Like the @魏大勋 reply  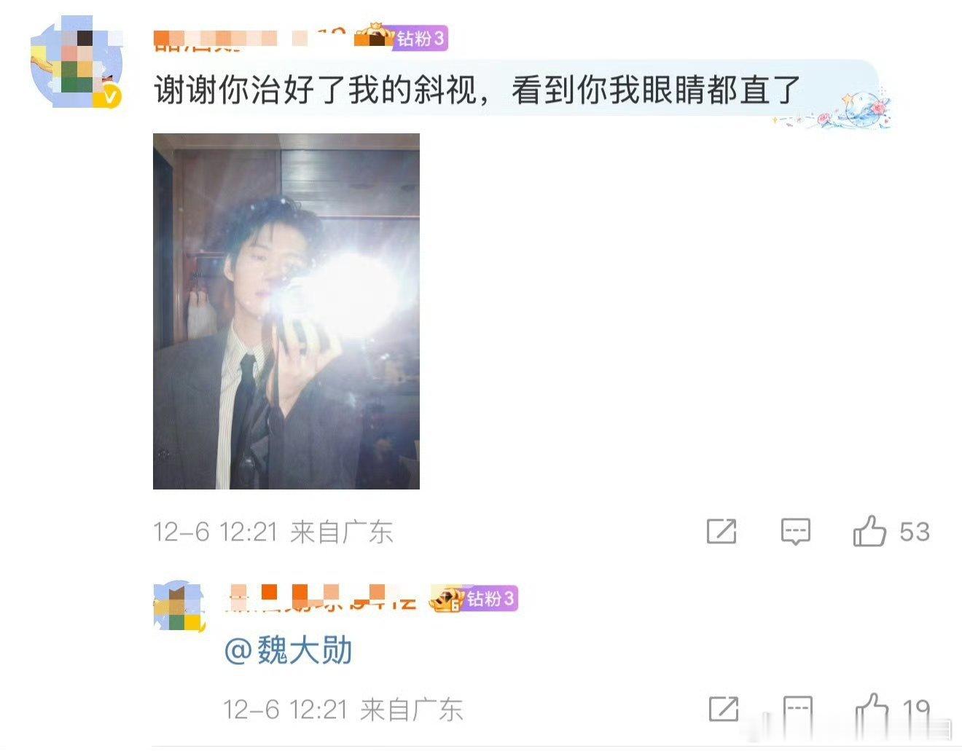[871, 709]
